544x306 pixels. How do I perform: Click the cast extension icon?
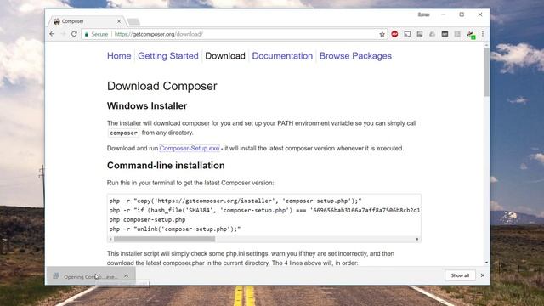407,34
